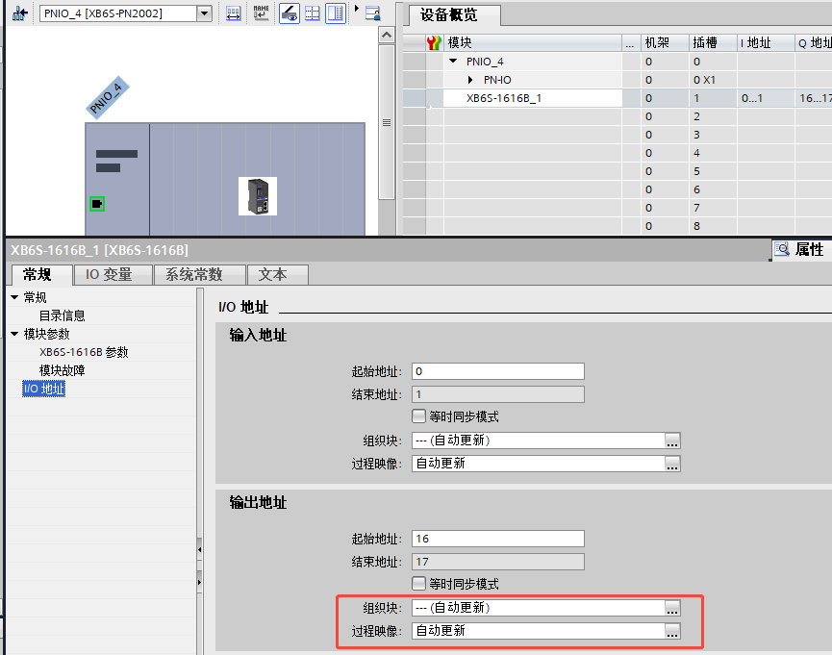The image size is (832, 655).
Task: Switch to the 系统常数 tab
Action: coord(193,274)
